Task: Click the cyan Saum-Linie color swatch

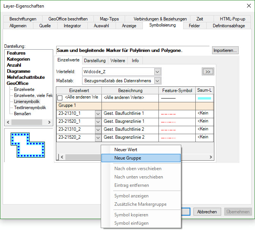Action: click(204, 98)
